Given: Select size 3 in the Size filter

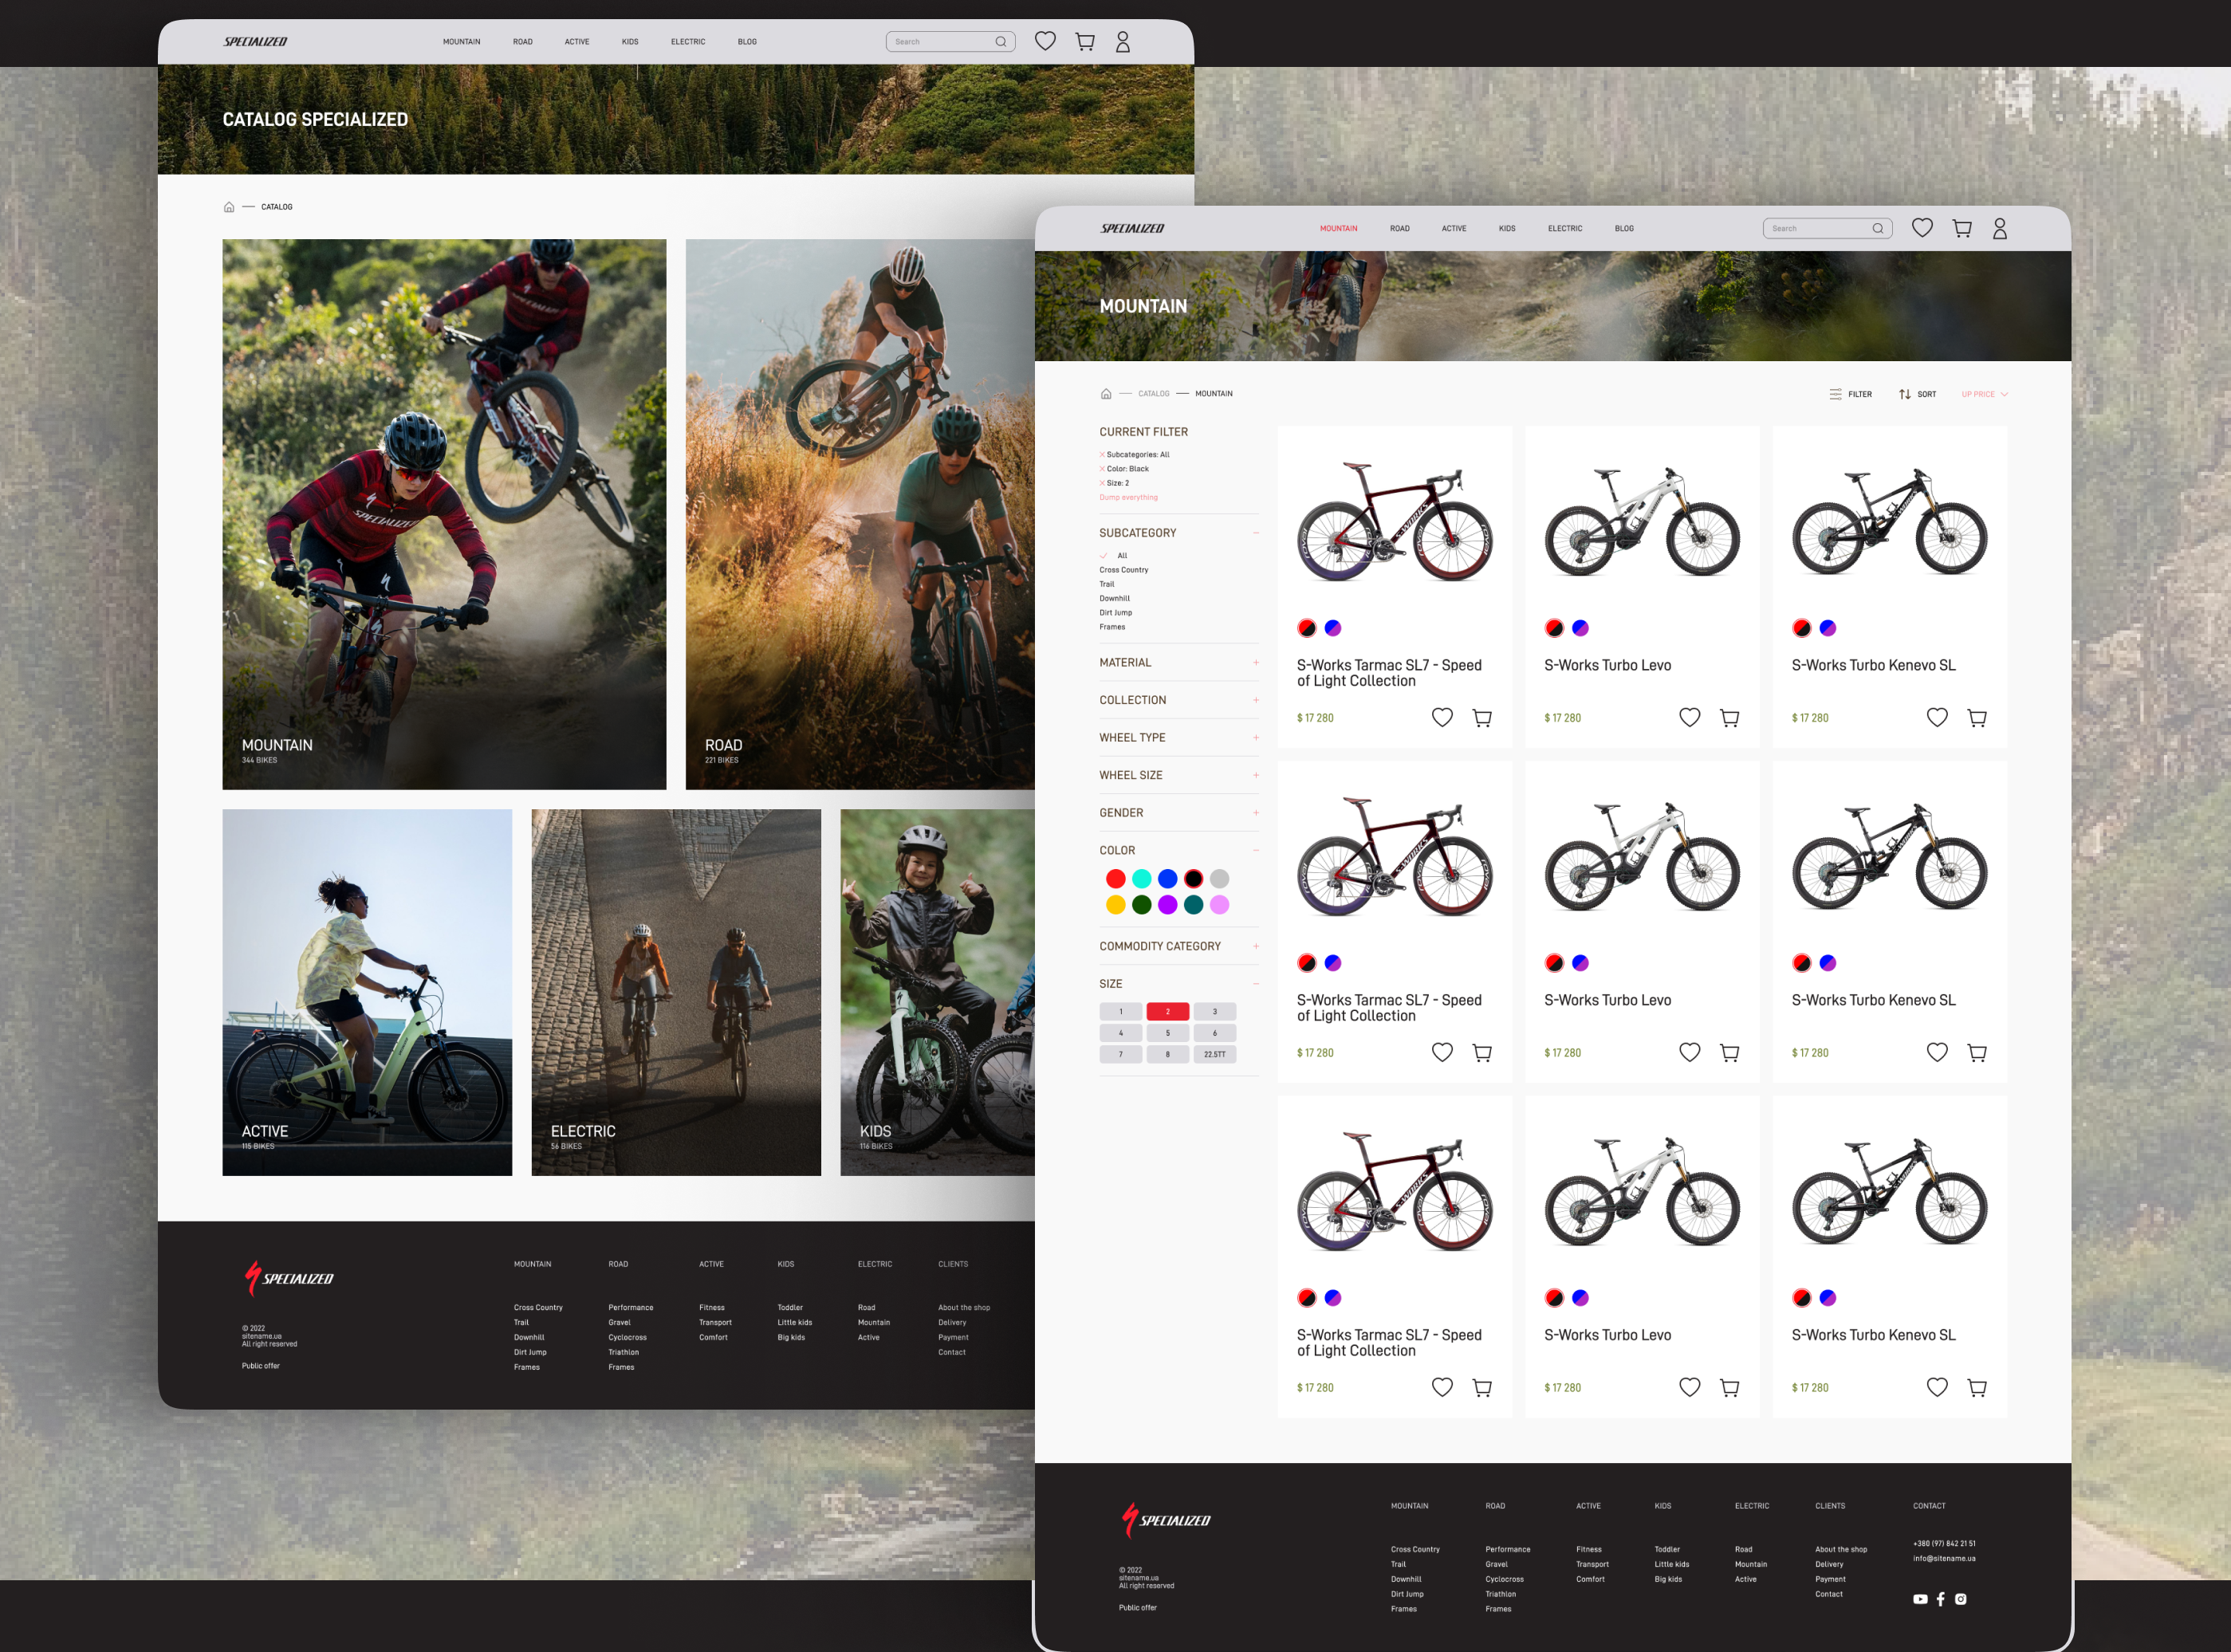Looking at the screenshot, I should 1214,1012.
